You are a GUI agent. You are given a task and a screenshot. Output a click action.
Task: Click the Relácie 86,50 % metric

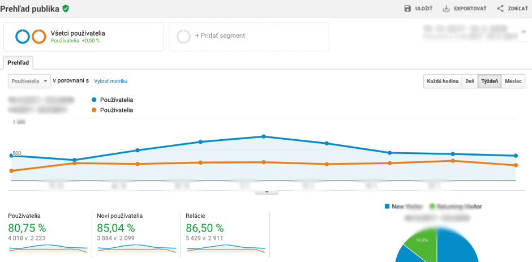pos(204,227)
